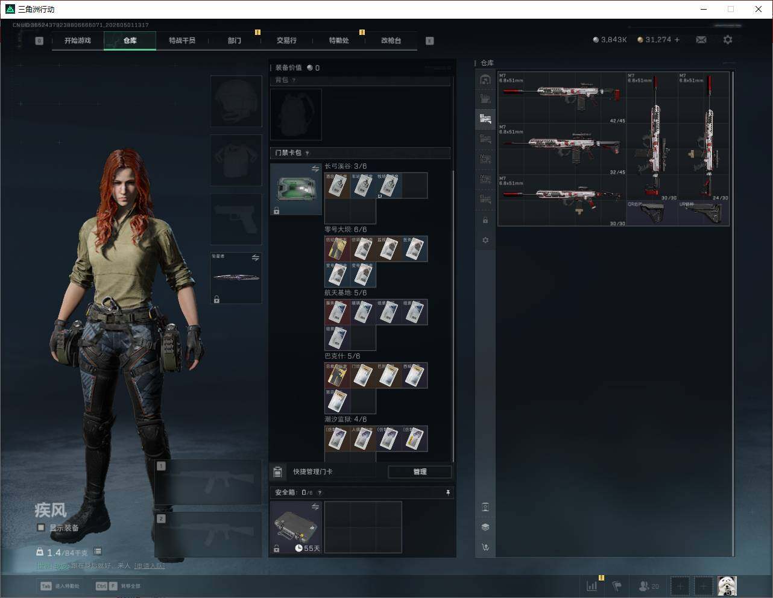Screen dimensions: 773x598
Task: Switch to 改枪台 tab
Action: pyautogui.click(x=391, y=40)
